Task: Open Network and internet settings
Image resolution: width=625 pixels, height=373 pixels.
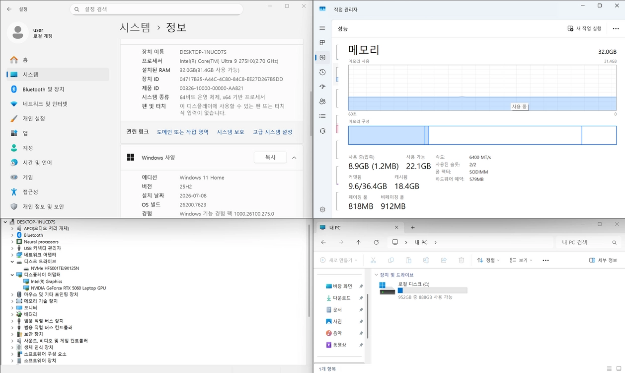Action: (58, 104)
